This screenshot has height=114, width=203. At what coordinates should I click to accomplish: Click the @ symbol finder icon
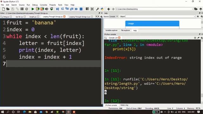tap(27, 9)
